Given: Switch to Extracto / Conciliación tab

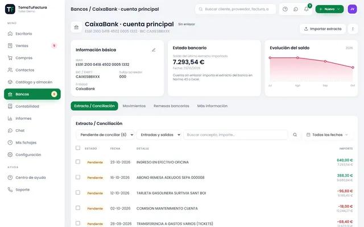Looking at the screenshot, I should point(94,106).
